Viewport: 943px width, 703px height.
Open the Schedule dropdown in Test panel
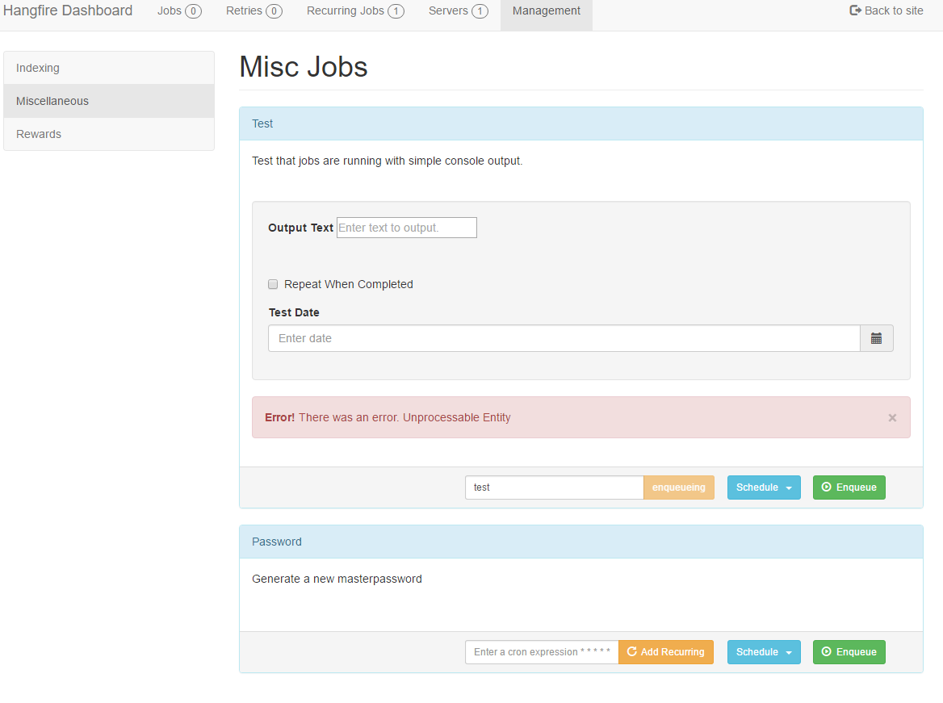[763, 487]
